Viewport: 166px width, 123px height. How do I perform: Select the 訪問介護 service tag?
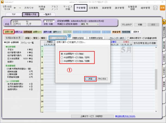tap(8, 32)
